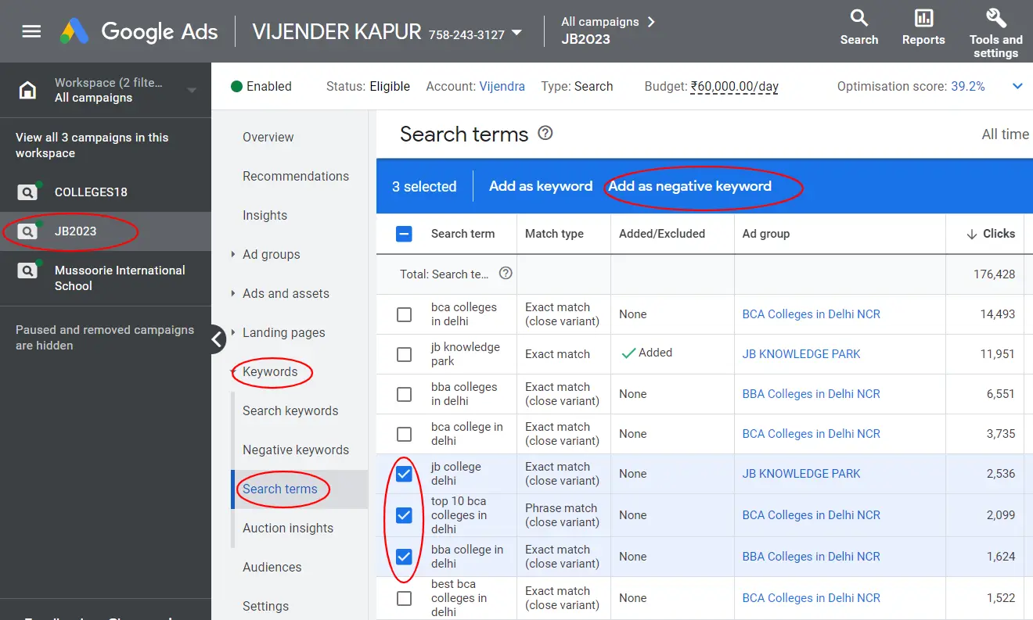The height and width of the screenshot is (620, 1033).
Task: Click Add as negative keyword
Action: click(689, 186)
